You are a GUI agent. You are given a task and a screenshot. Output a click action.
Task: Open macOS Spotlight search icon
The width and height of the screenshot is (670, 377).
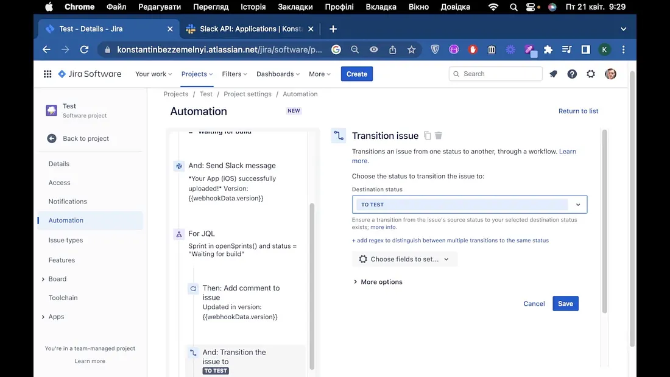(513, 7)
